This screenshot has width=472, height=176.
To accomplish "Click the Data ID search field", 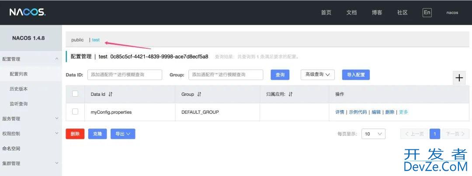I will tap(125, 75).
